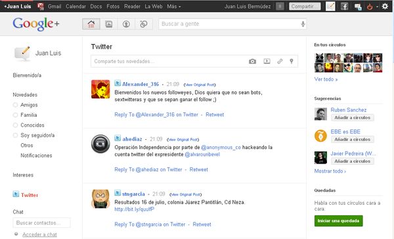Open the Circles icon in Google+ nav
Screen dimensions: 394x239
tap(144, 24)
